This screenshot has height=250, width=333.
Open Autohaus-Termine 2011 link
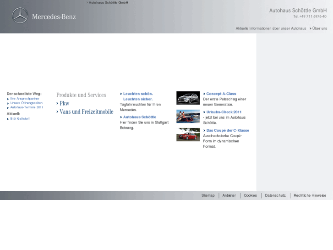[x=27, y=107]
